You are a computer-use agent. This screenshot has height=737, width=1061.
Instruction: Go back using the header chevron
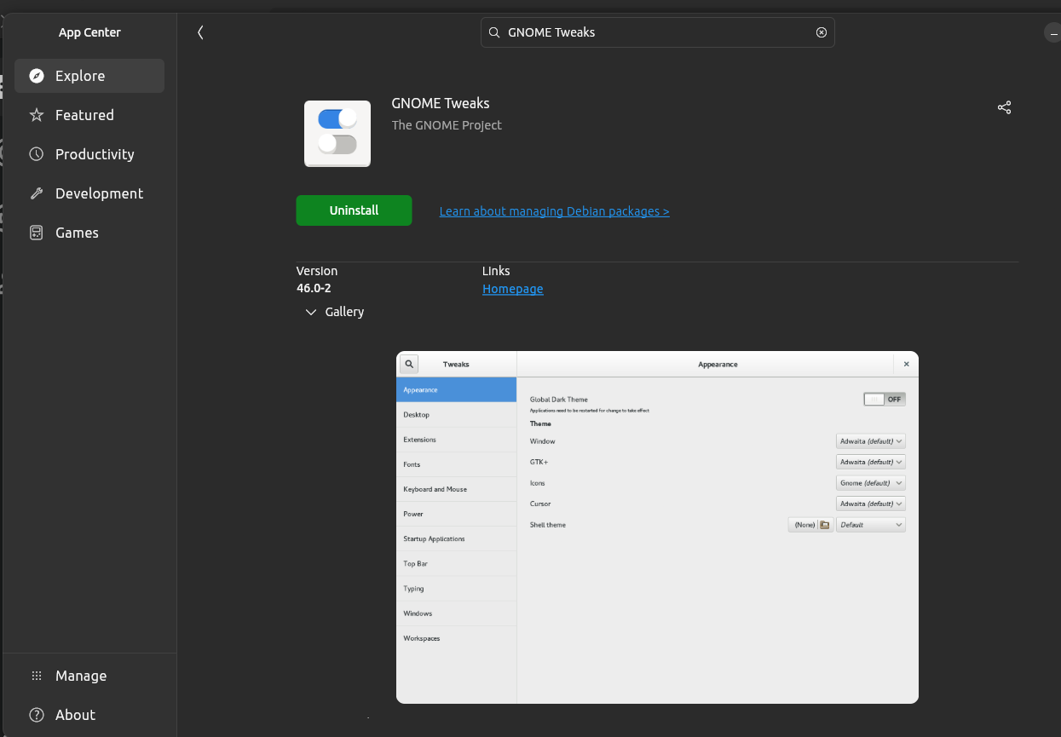click(x=200, y=32)
